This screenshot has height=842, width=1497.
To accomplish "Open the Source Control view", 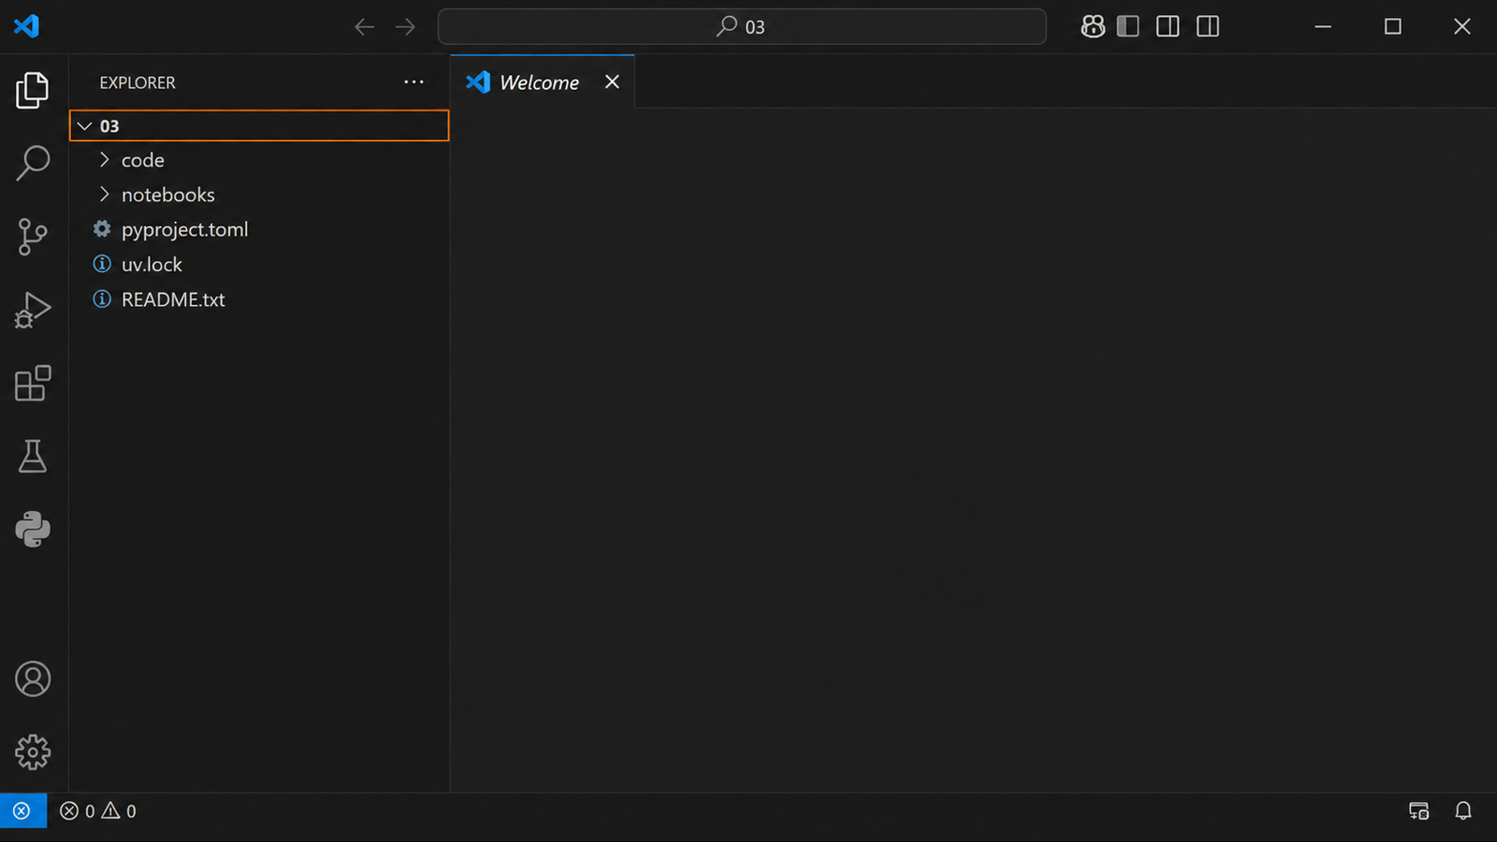I will 33,237.
